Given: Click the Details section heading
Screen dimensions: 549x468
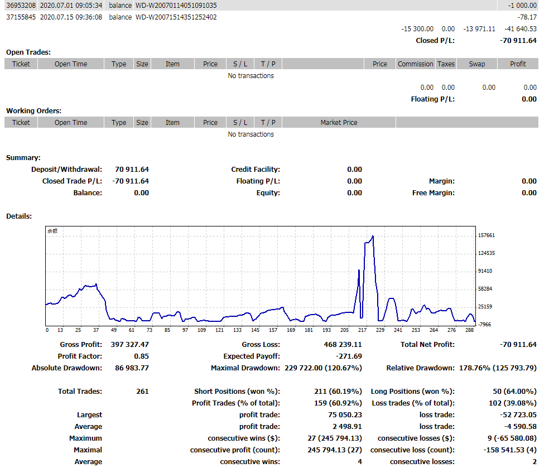Looking at the screenshot, I should [19, 216].
